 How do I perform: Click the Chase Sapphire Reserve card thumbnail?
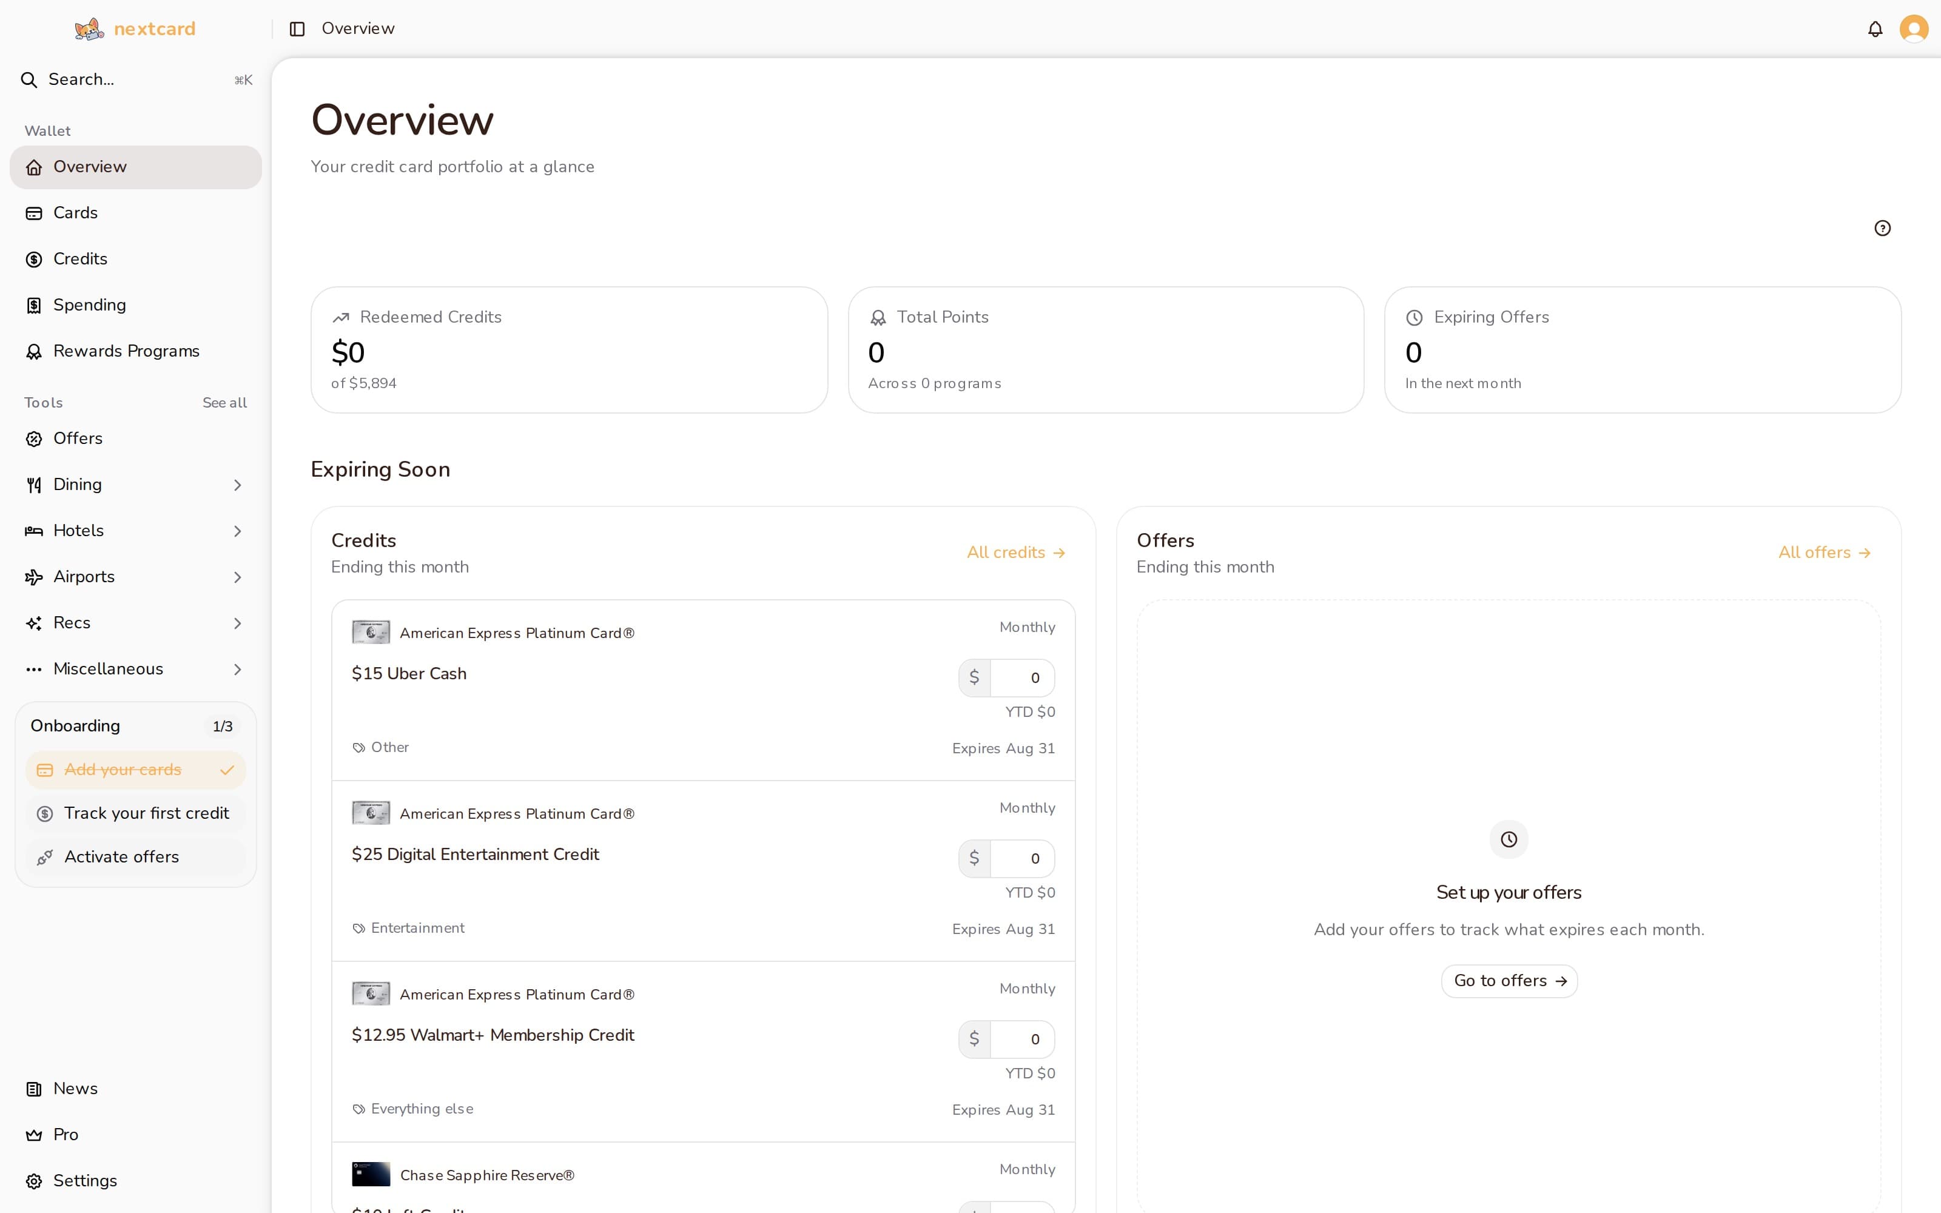[x=371, y=1175]
